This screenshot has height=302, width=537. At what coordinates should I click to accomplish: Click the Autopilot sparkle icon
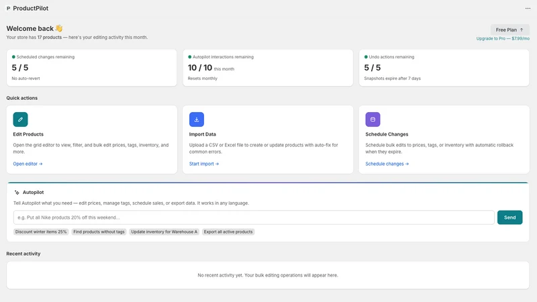pyautogui.click(x=17, y=193)
